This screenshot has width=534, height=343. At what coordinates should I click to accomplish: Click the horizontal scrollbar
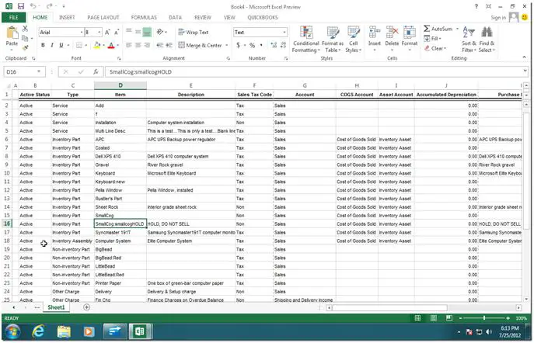point(389,307)
